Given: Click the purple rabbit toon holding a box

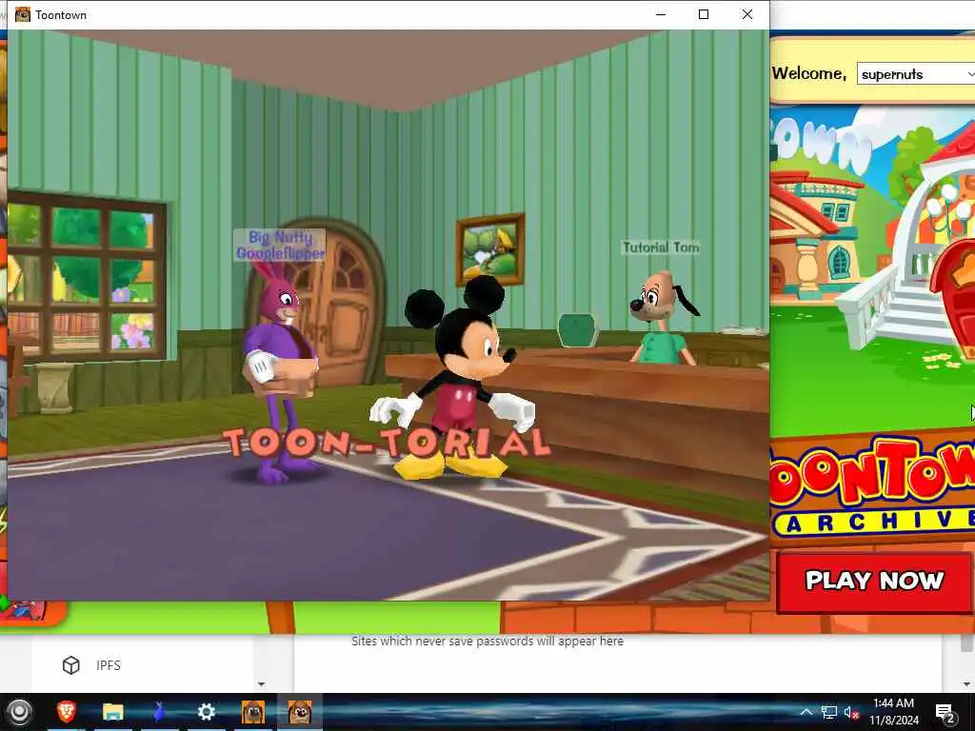Looking at the screenshot, I should 278,371.
